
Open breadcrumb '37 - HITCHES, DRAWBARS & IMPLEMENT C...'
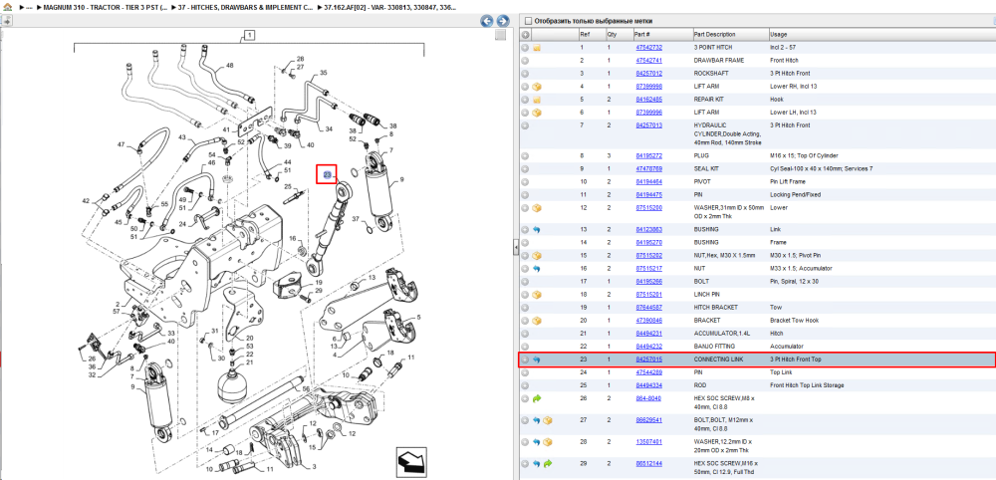246,7
